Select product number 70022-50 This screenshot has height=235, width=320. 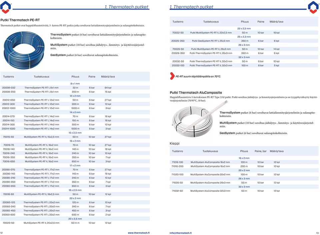pos(178,33)
